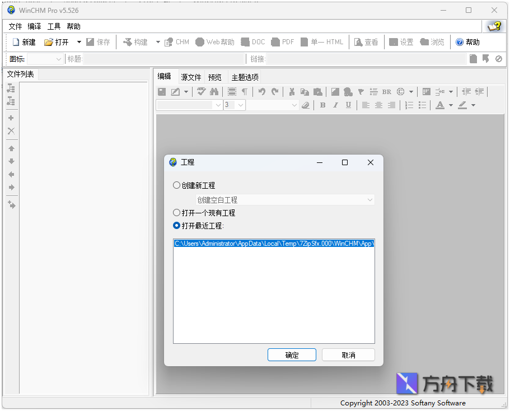510x411 pixels.
Task: Select the 打开一个现有工程 radio button
Action: coord(177,212)
